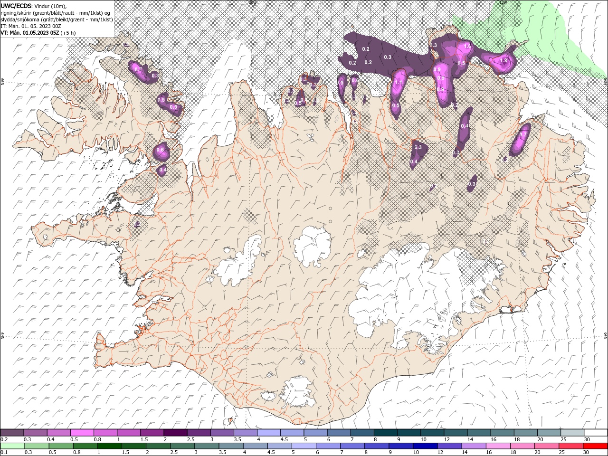Click the 1.1 precipitation value label
Image resolution: width=608 pixels, height=456 pixels.
click(x=399, y=83)
